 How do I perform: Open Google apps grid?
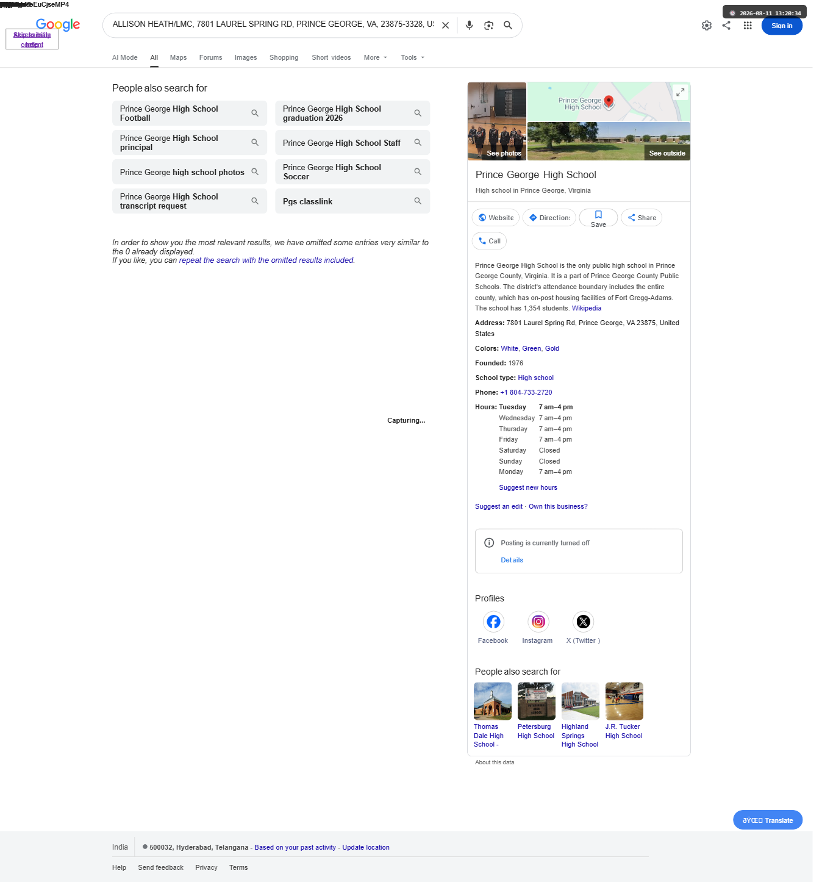pos(748,26)
